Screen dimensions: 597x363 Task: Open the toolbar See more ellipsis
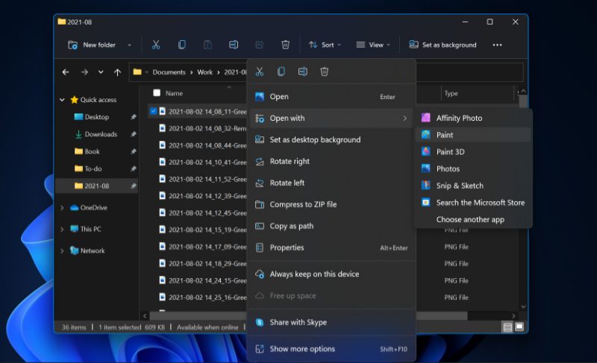(497, 45)
